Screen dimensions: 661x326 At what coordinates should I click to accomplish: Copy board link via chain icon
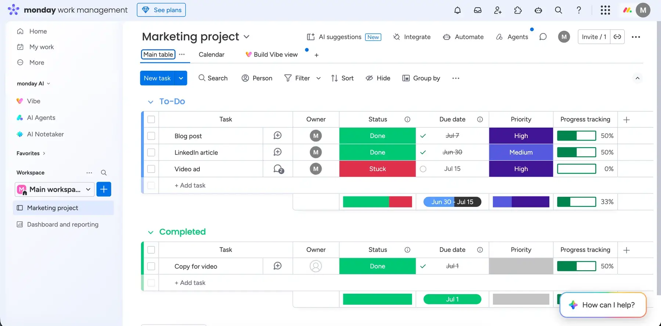(x=617, y=37)
